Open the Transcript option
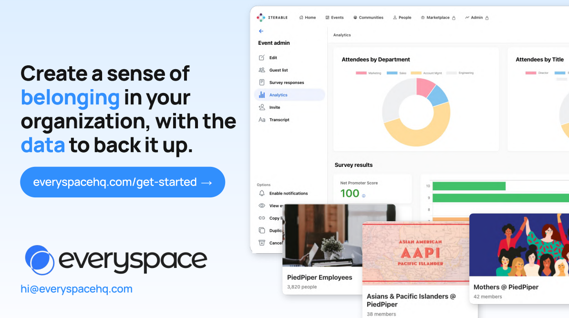This screenshot has height=318, width=569. click(x=279, y=120)
